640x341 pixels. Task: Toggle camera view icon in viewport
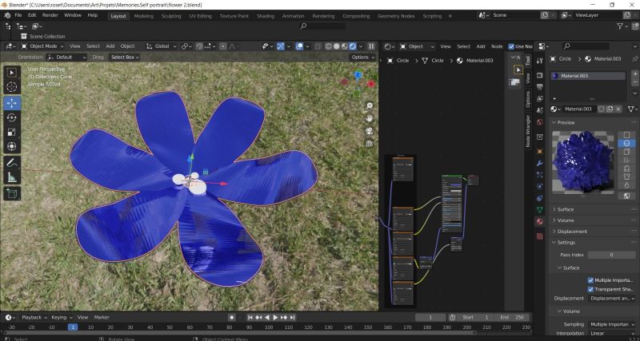[370, 130]
